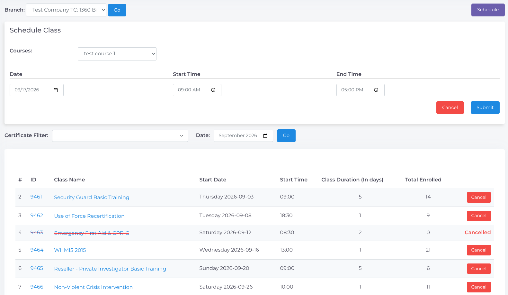Viewport: 508px width, 295px height.
Task: Open Security Guard Basic Training class link
Action: 92,198
